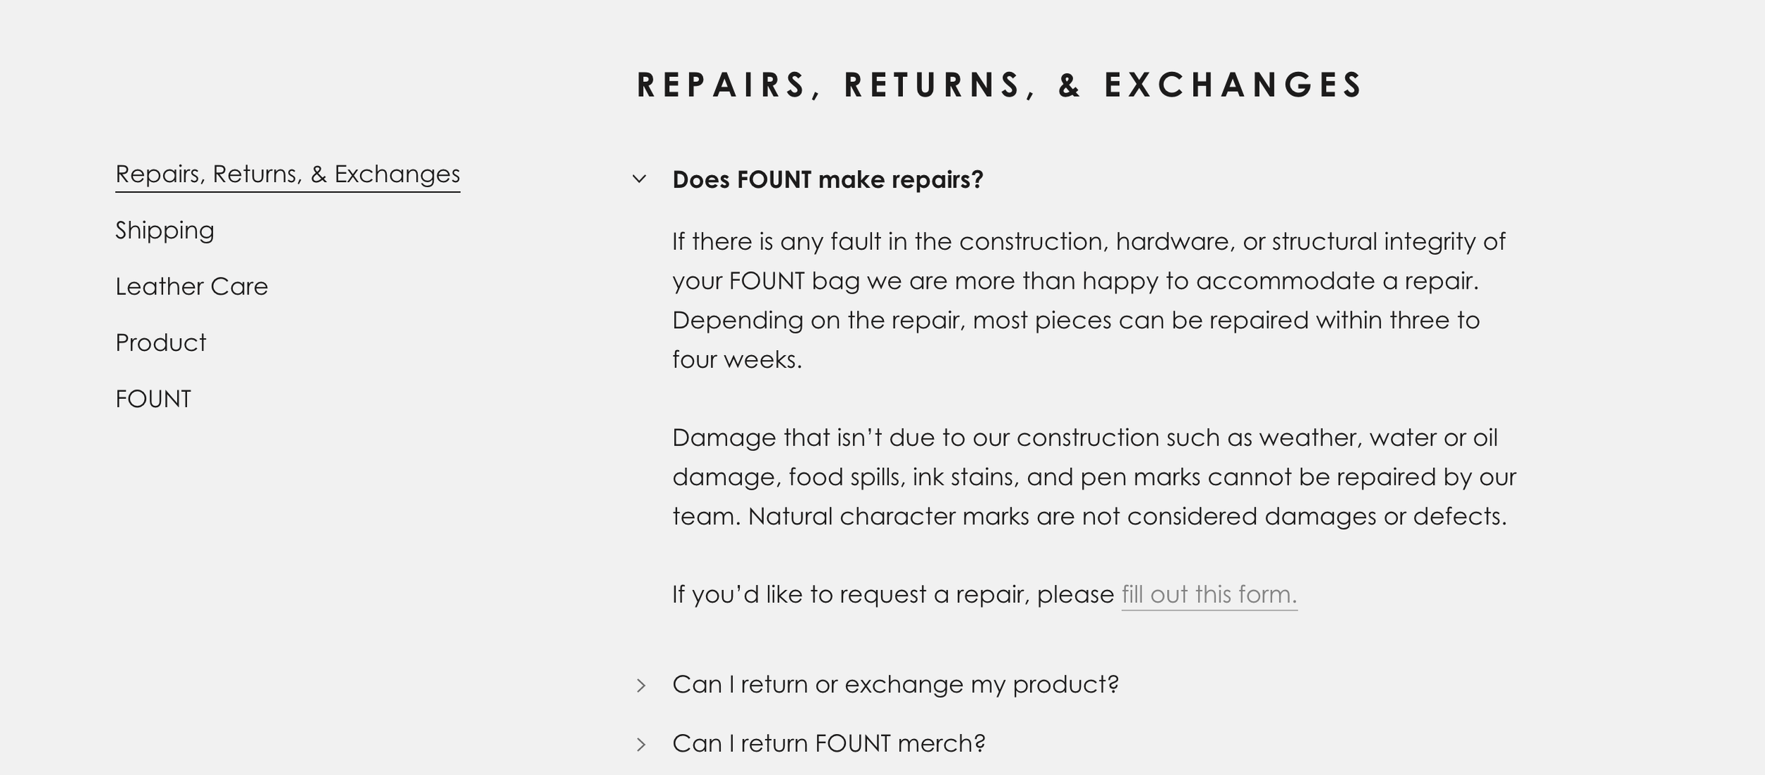The width and height of the screenshot is (1765, 775).
Task: Open the 'Repairs, Returns, & Exchanges' sidebar section
Action: (287, 174)
